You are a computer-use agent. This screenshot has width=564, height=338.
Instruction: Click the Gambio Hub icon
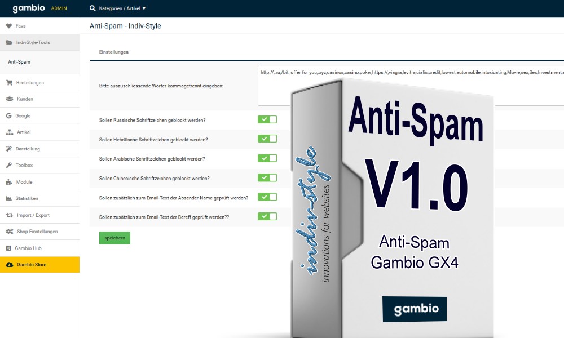pos(8,248)
